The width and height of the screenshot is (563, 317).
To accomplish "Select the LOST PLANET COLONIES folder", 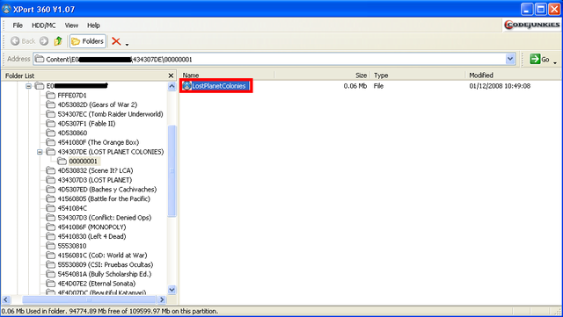I will [x=111, y=152].
